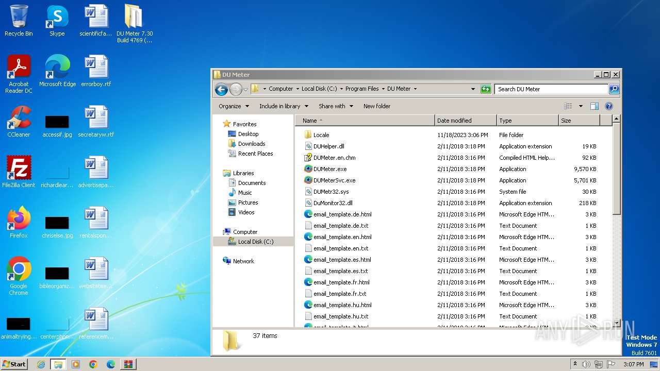This screenshot has height=371, width=660.
Task: Expand the arrow after Local Disk (C:) in the breadcrumb
Action: 341,89
